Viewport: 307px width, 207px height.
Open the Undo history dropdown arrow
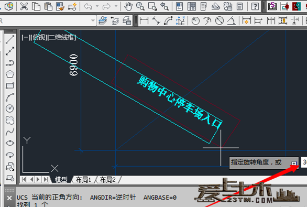tap(97, 6)
